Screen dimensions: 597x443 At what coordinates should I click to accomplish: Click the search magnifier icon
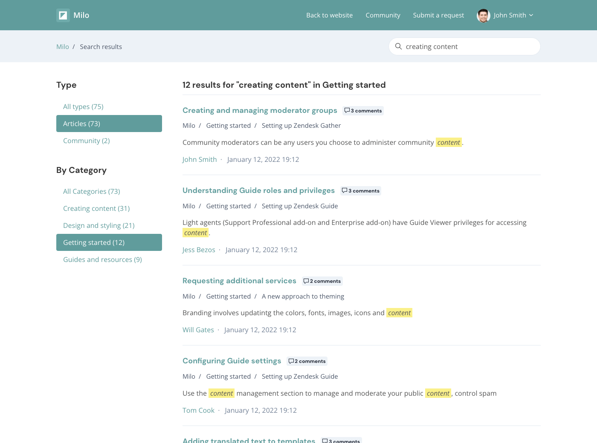coord(398,46)
